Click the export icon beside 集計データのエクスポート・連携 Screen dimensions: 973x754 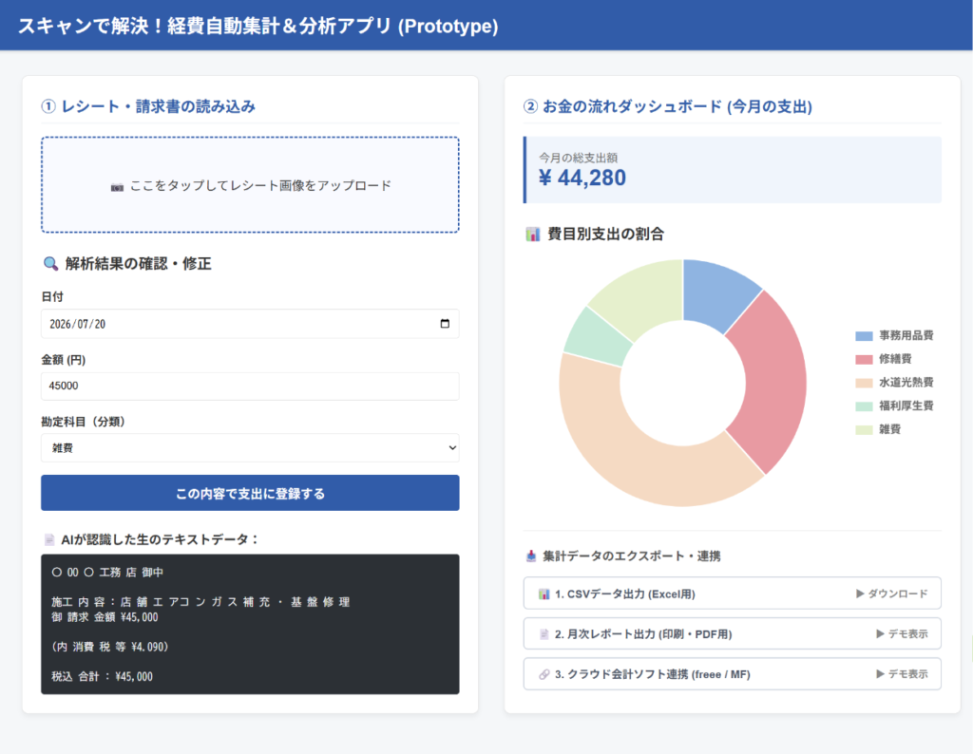click(x=531, y=556)
